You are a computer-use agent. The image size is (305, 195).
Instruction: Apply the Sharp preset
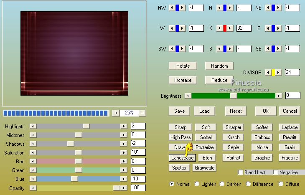tap(180, 127)
